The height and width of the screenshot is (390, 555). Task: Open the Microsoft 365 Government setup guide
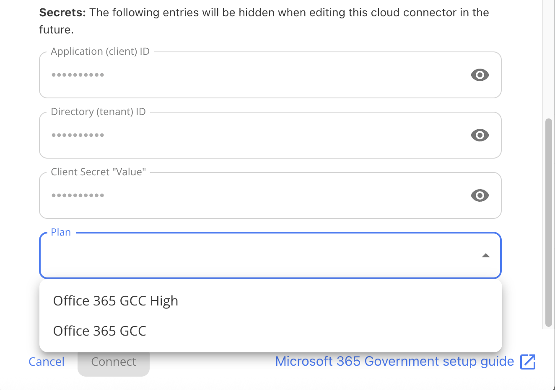(394, 361)
